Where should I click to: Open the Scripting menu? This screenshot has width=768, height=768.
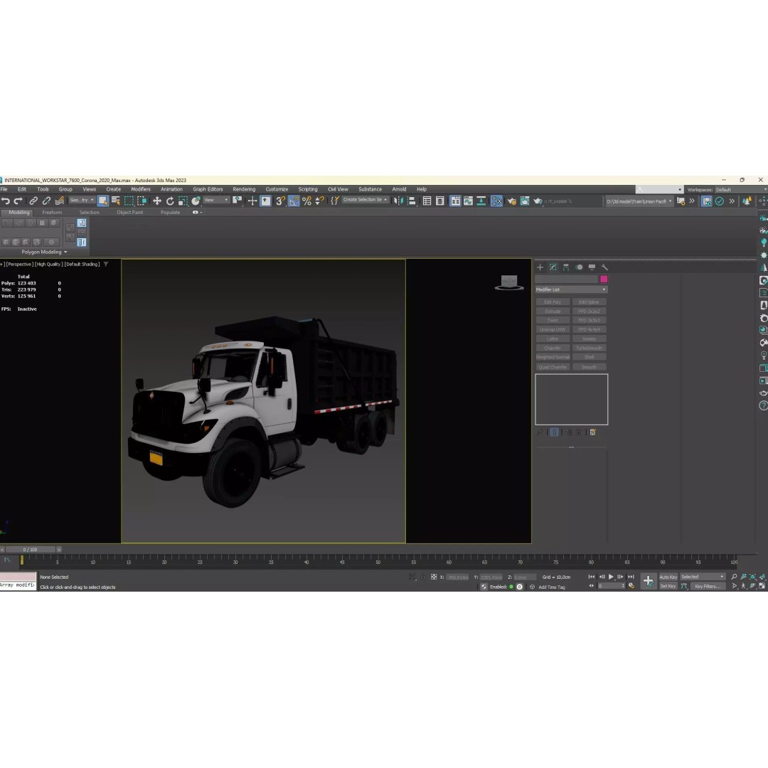pyautogui.click(x=308, y=189)
